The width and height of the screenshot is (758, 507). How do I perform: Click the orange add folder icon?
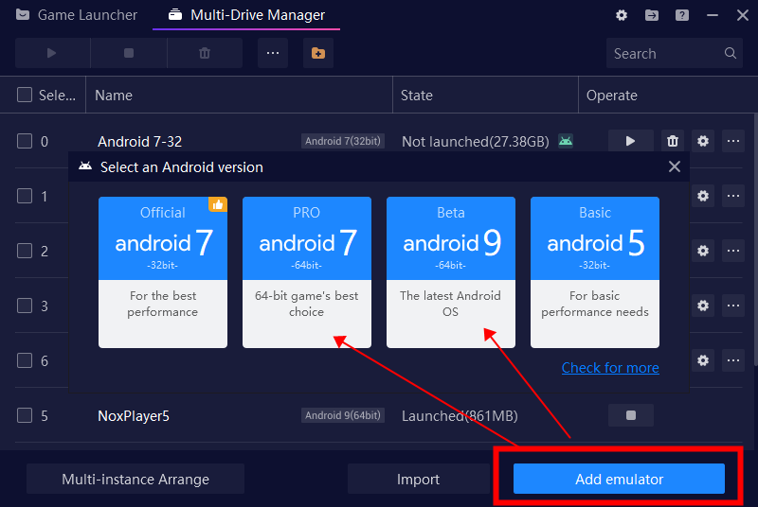point(318,53)
